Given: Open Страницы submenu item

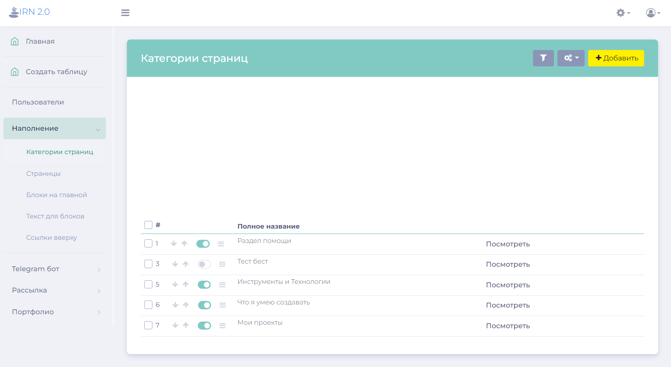Looking at the screenshot, I should point(43,174).
